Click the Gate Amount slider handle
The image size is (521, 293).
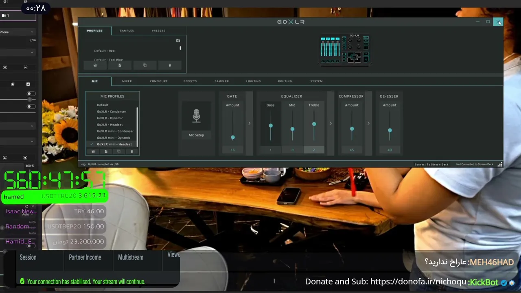coord(233,138)
